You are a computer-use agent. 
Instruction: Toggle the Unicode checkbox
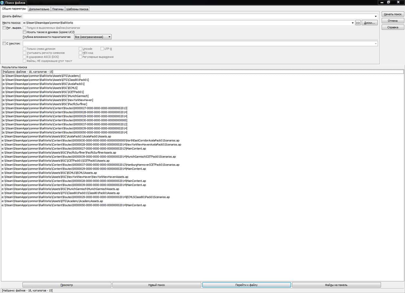80,49
